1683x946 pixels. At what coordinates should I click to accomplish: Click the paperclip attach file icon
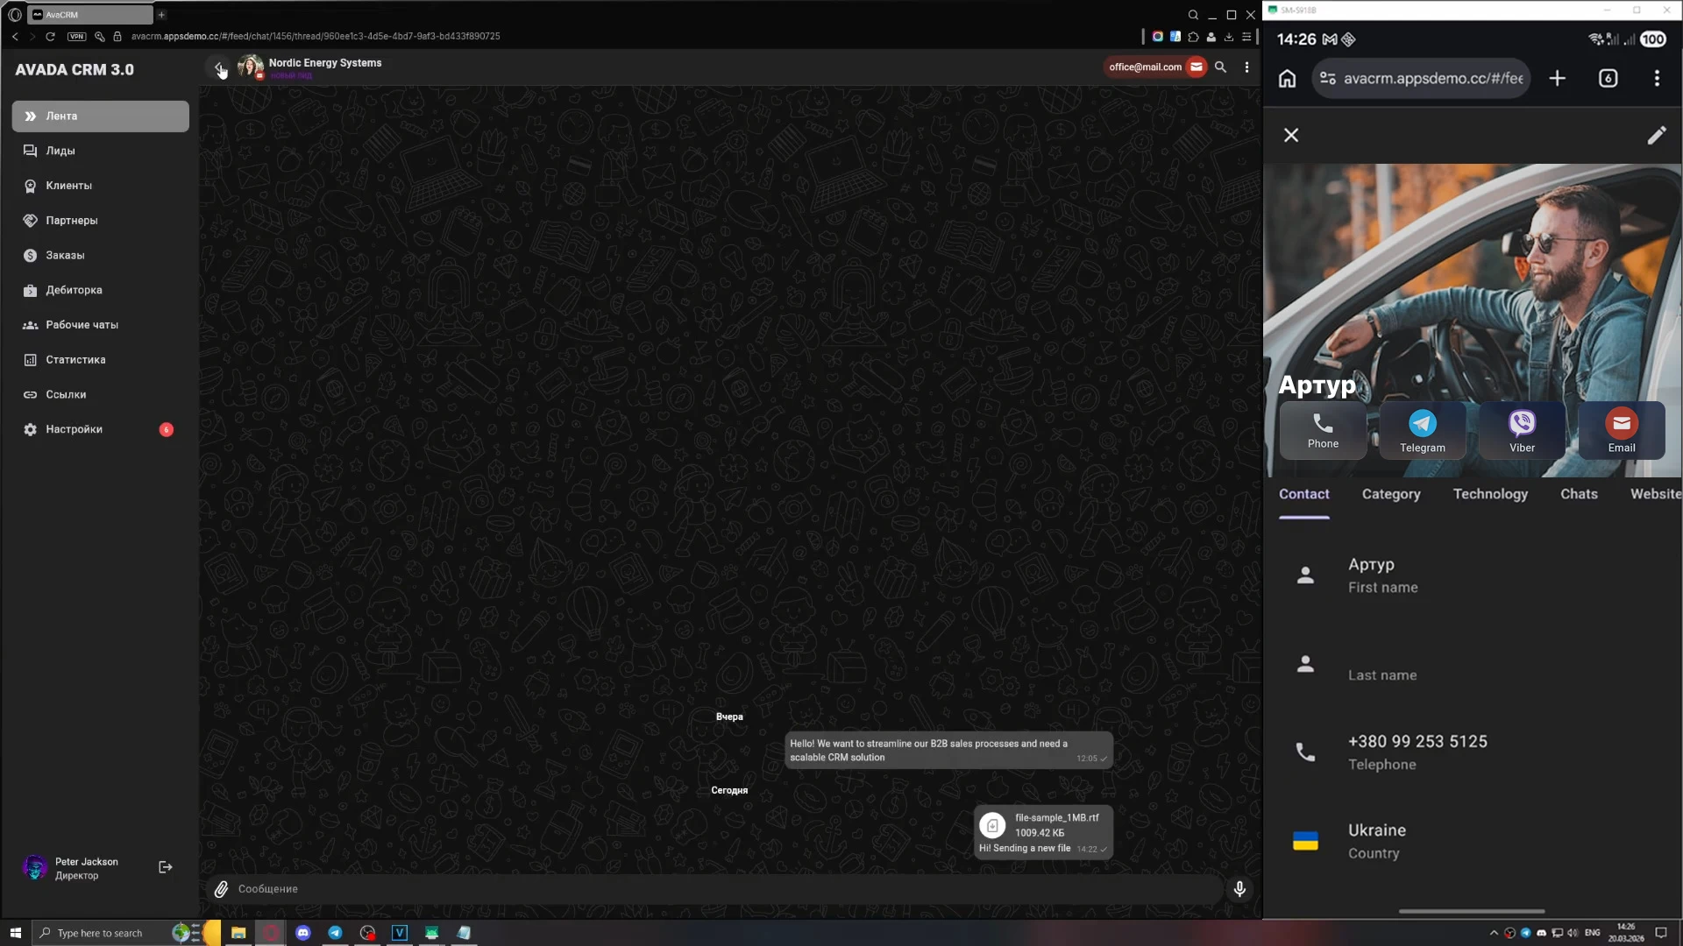click(221, 889)
